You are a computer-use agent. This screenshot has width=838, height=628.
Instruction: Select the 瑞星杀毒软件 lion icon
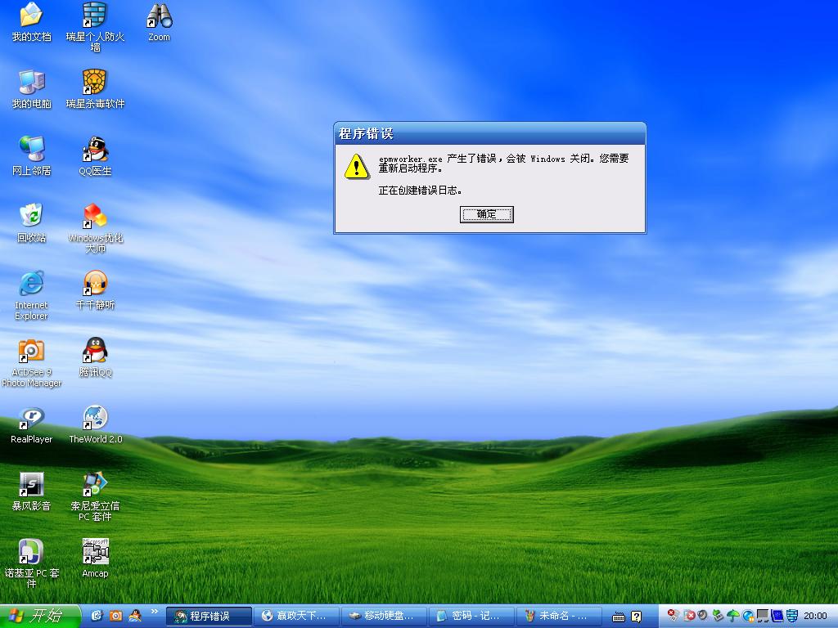pos(95,88)
